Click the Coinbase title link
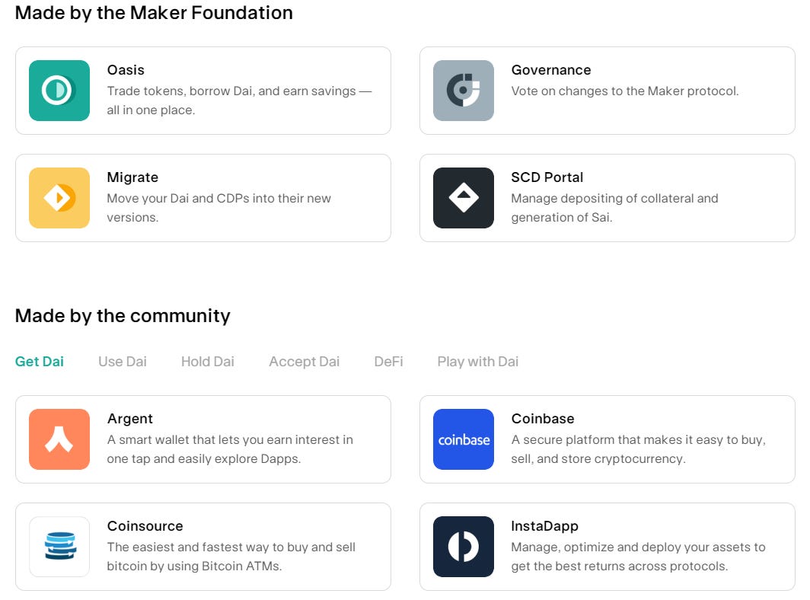Viewport: 810px width, 600px height. pos(543,419)
